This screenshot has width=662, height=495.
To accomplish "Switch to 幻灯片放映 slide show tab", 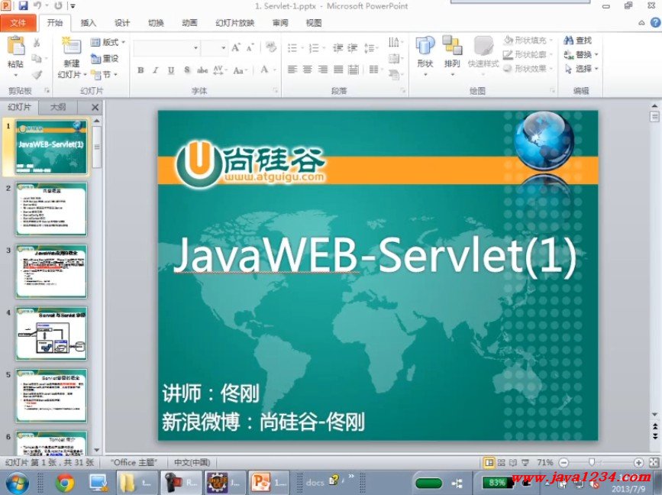I will click(x=234, y=23).
